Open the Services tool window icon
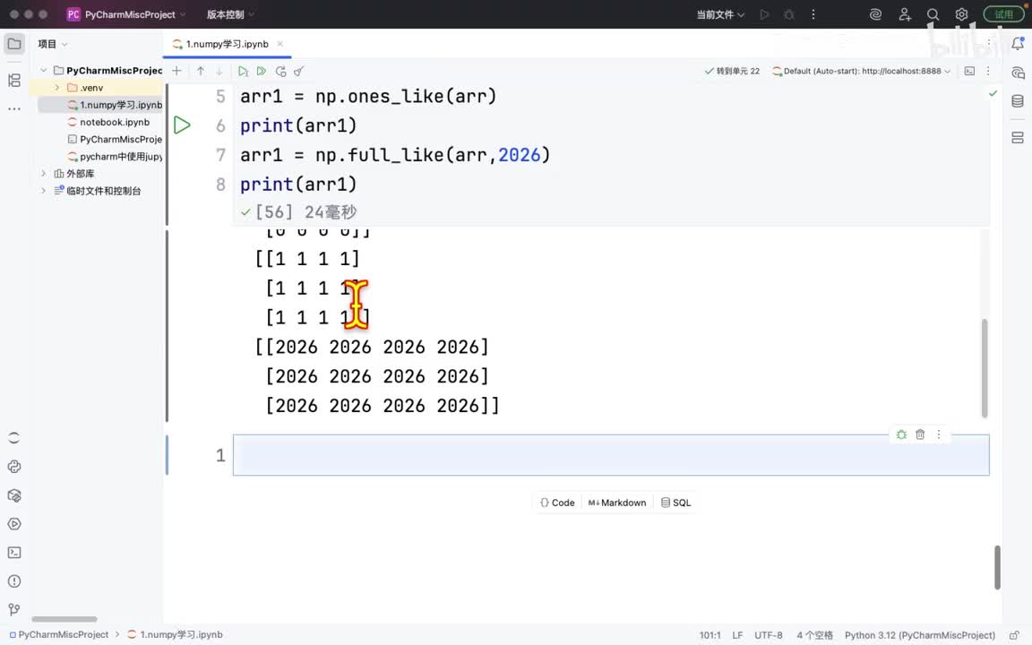 coord(14,524)
